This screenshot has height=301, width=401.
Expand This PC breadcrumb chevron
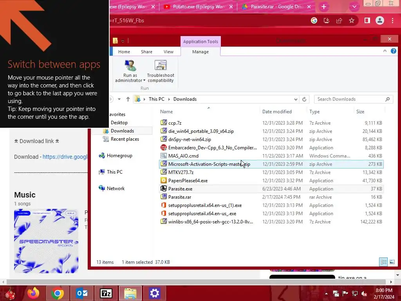pyautogui.click(x=169, y=99)
